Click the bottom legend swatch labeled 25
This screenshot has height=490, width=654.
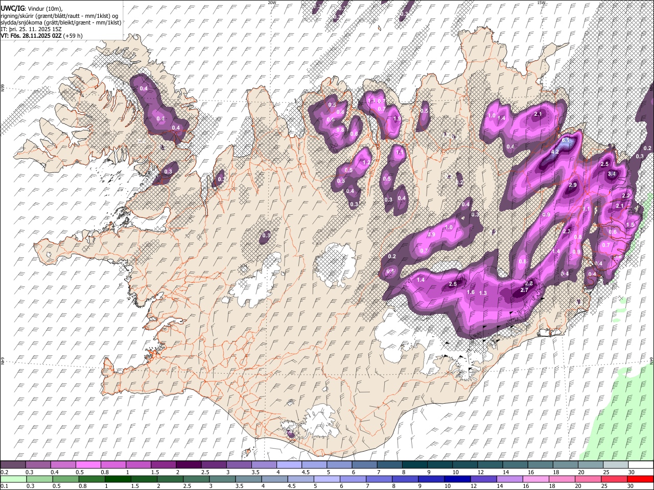614,479
